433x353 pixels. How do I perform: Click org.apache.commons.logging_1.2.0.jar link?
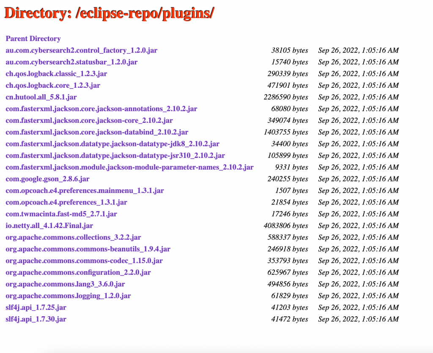click(x=69, y=296)
